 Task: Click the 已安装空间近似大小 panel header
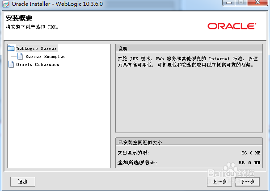pos(189,142)
